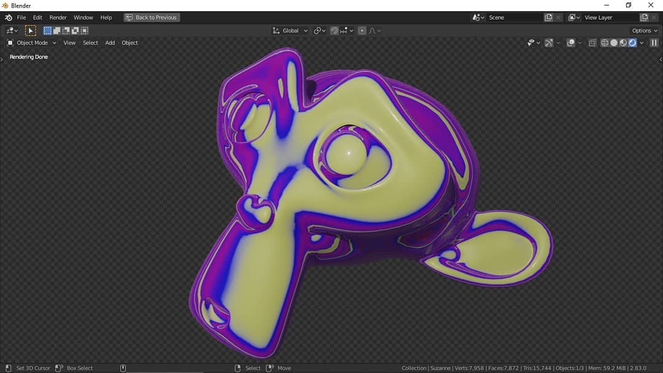The image size is (663, 373).
Task: Open the File menu
Action: click(21, 18)
